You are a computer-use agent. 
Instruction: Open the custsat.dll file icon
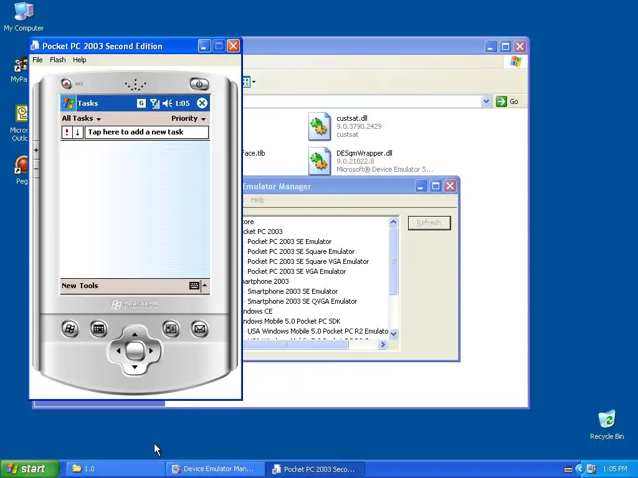(x=320, y=126)
